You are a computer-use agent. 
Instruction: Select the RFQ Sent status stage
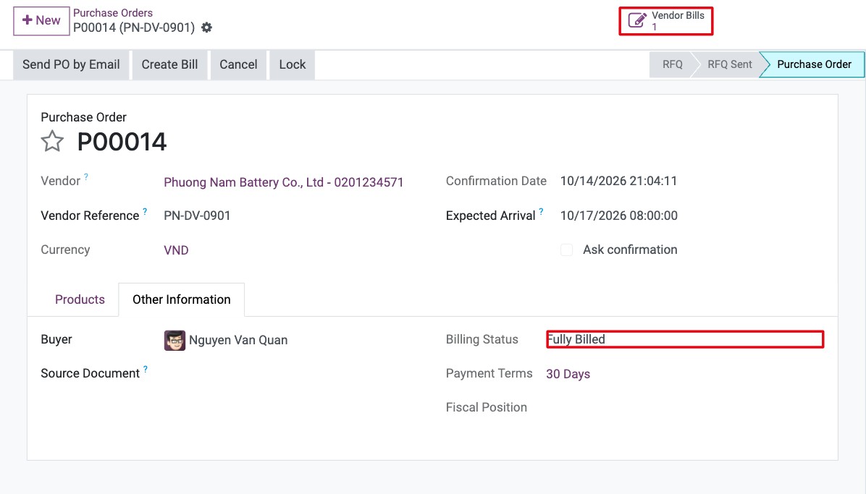pyautogui.click(x=730, y=64)
